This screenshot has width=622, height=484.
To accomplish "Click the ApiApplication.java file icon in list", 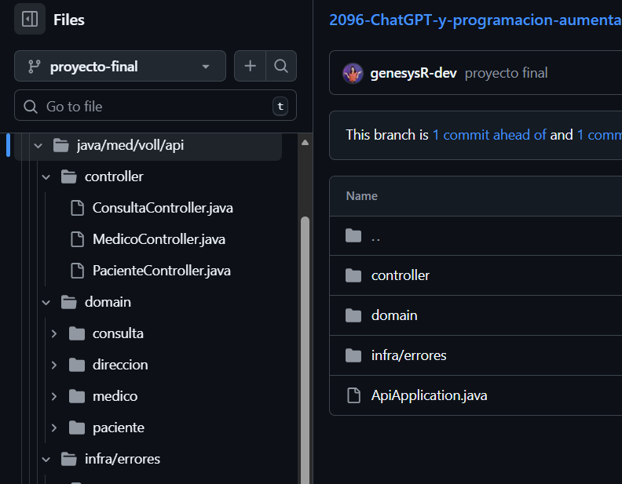I will pyautogui.click(x=353, y=395).
